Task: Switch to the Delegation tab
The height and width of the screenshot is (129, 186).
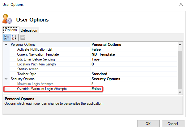Action: click(29, 30)
